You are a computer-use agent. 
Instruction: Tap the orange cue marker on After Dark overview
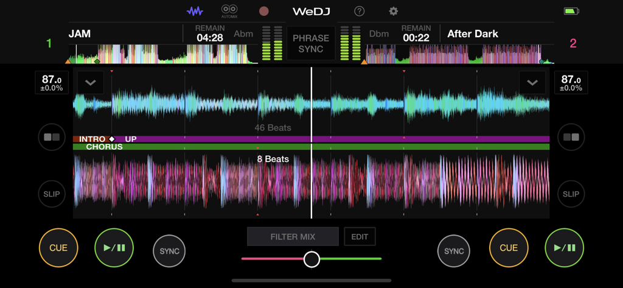(364, 61)
